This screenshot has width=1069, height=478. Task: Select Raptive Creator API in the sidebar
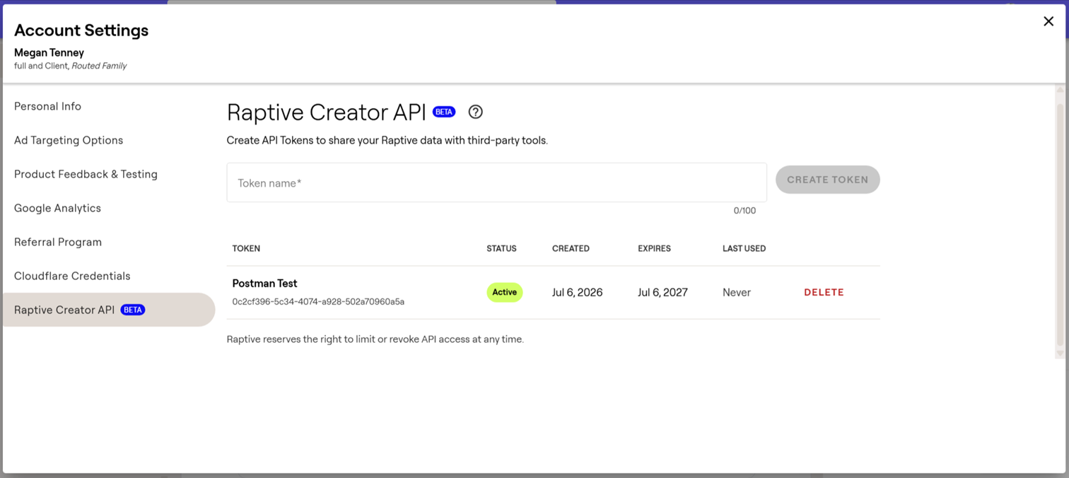pos(109,310)
